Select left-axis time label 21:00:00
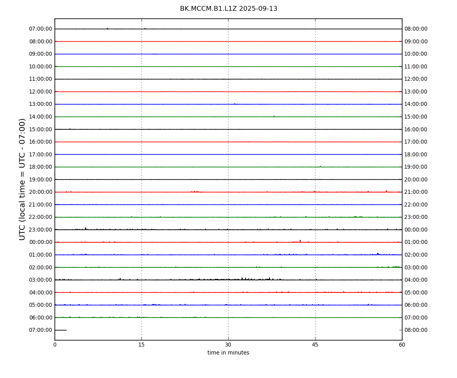 click(x=41, y=205)
